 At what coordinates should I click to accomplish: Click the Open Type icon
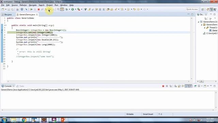[108, 9]
